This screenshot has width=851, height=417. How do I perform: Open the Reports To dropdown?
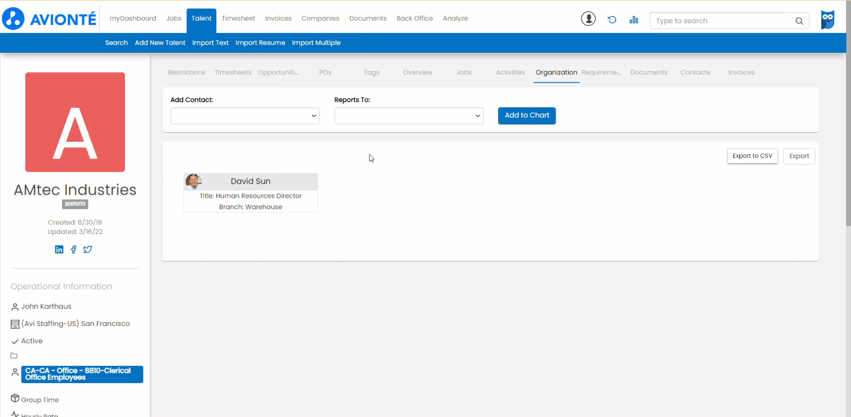point(409,116)
